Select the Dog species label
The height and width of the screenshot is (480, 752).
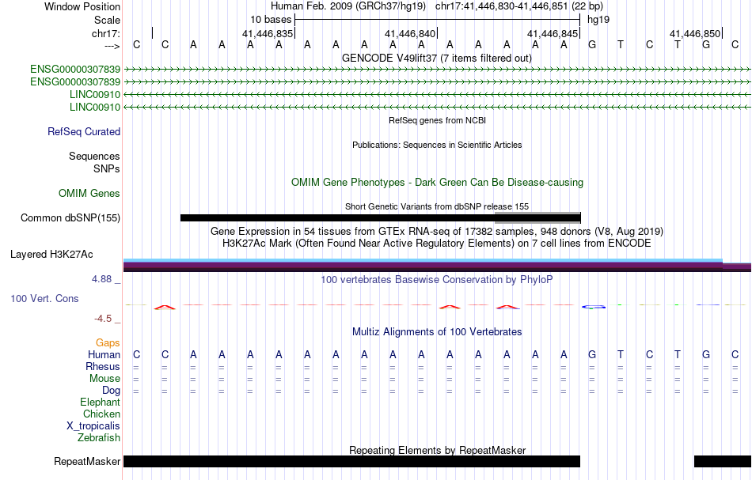click(111, 391)
